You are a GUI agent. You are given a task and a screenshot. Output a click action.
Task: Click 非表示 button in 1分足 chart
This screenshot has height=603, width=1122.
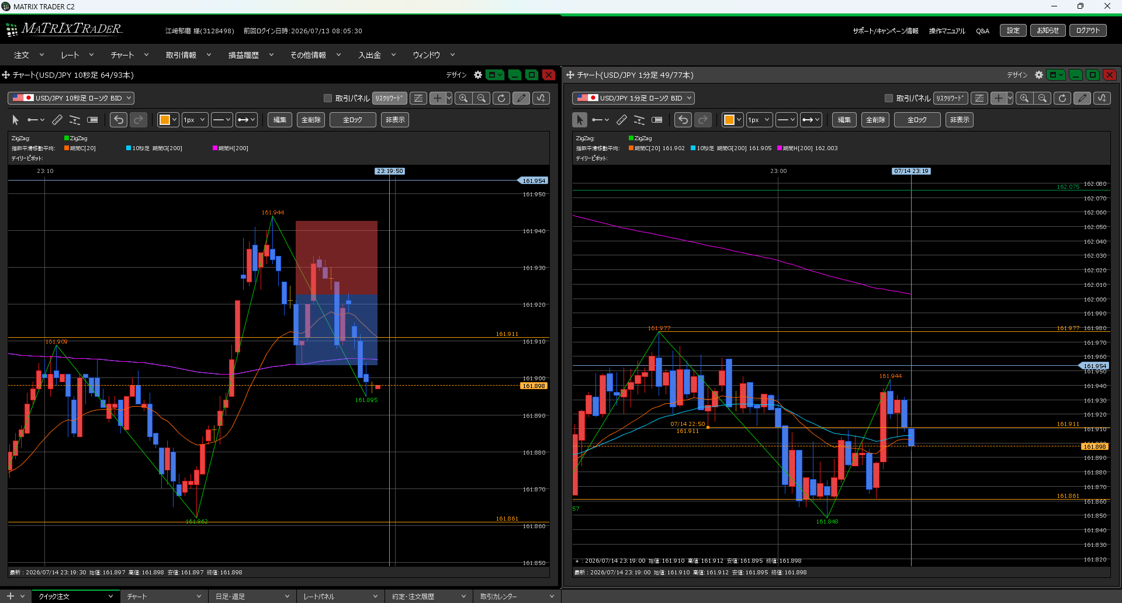click(x=960, y=120)
